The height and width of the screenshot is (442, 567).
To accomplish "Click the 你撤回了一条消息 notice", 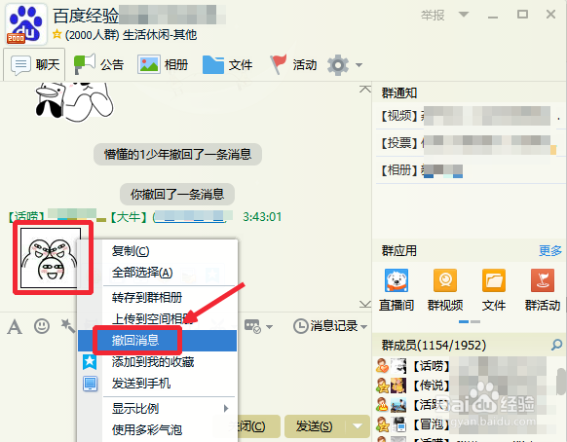I will [177, 195].
